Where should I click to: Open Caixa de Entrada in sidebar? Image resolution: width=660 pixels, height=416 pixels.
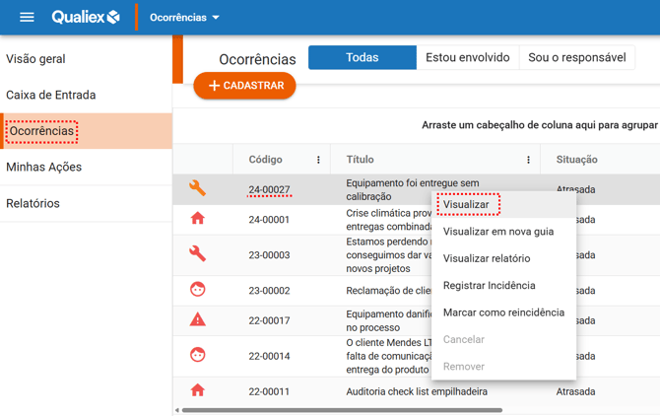[x=51, y=96]
